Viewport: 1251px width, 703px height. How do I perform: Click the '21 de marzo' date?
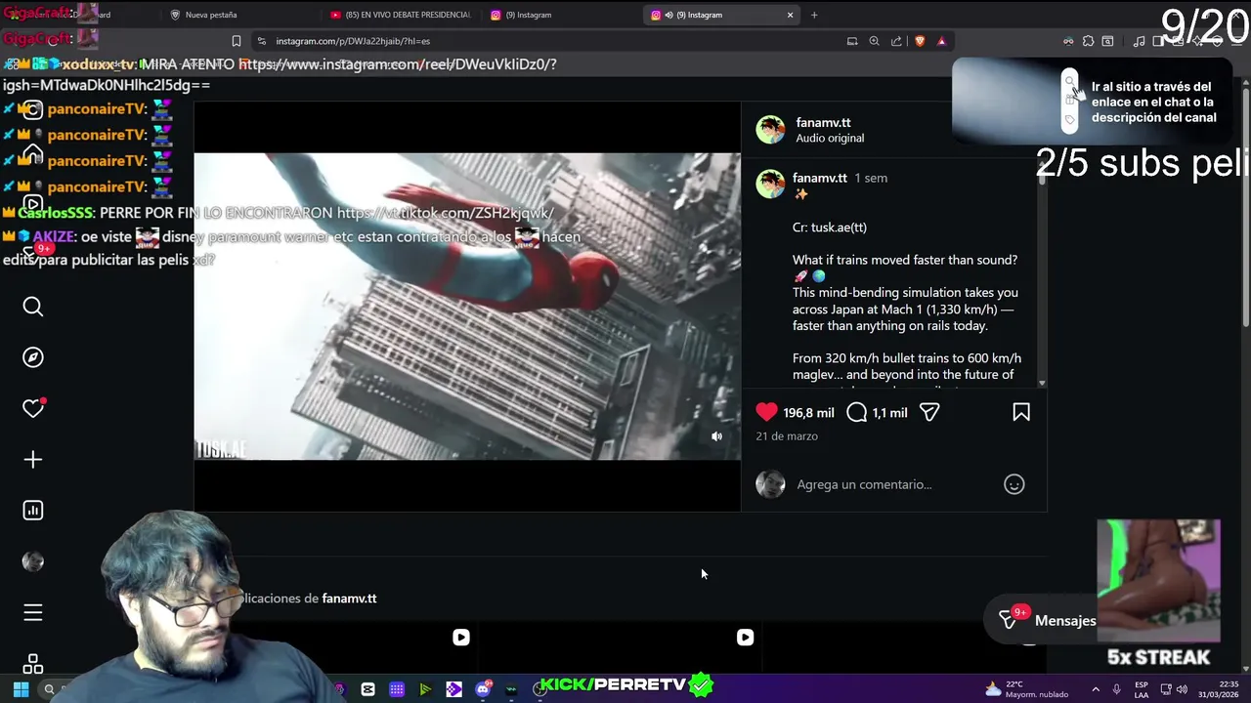(x=787, y=435)
